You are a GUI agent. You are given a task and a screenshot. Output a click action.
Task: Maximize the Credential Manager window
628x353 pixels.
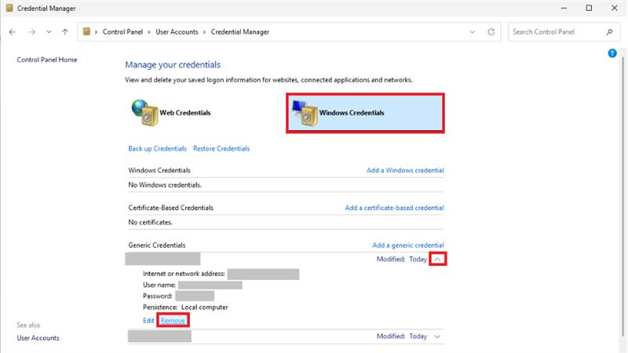[589, 8]
